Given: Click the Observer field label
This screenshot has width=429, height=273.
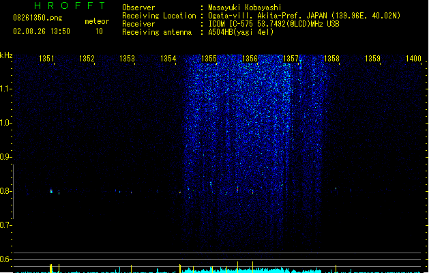Looking at the screenshot, I should pyautogui.click(x=138, y=8).
